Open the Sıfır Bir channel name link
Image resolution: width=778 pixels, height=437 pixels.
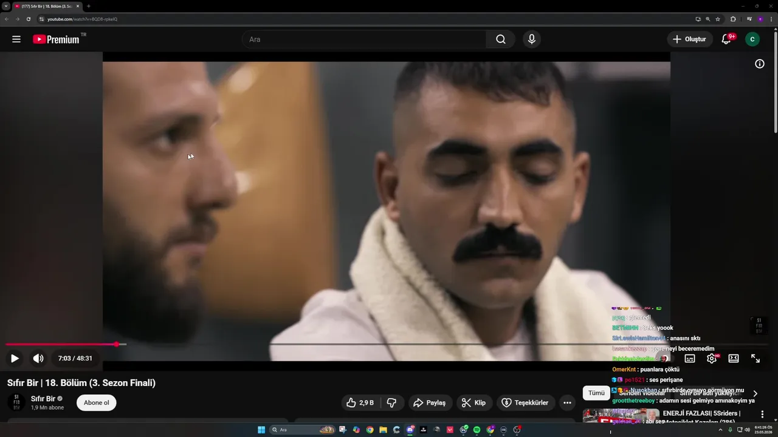tap(43, 399)
